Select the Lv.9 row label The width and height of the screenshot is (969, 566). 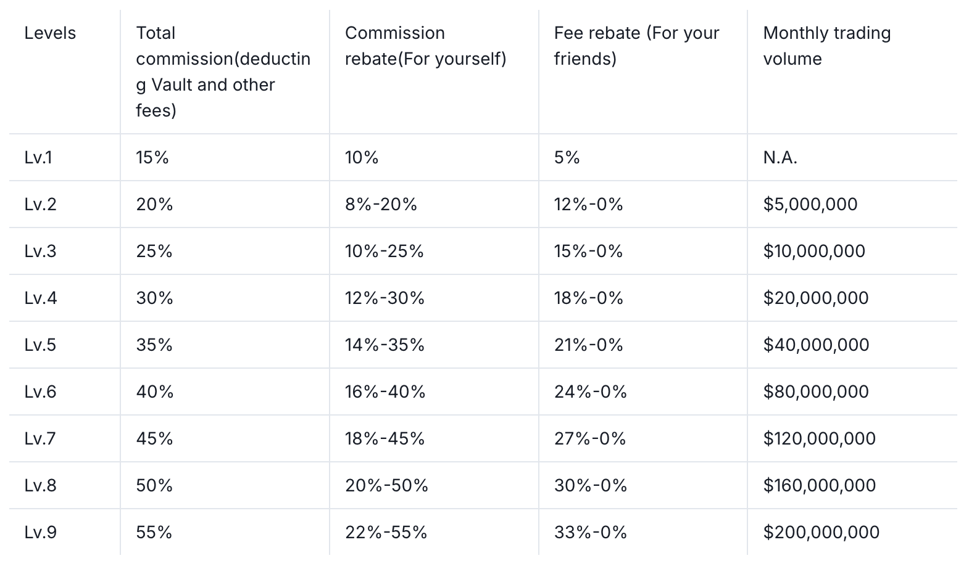coord(40,533)
